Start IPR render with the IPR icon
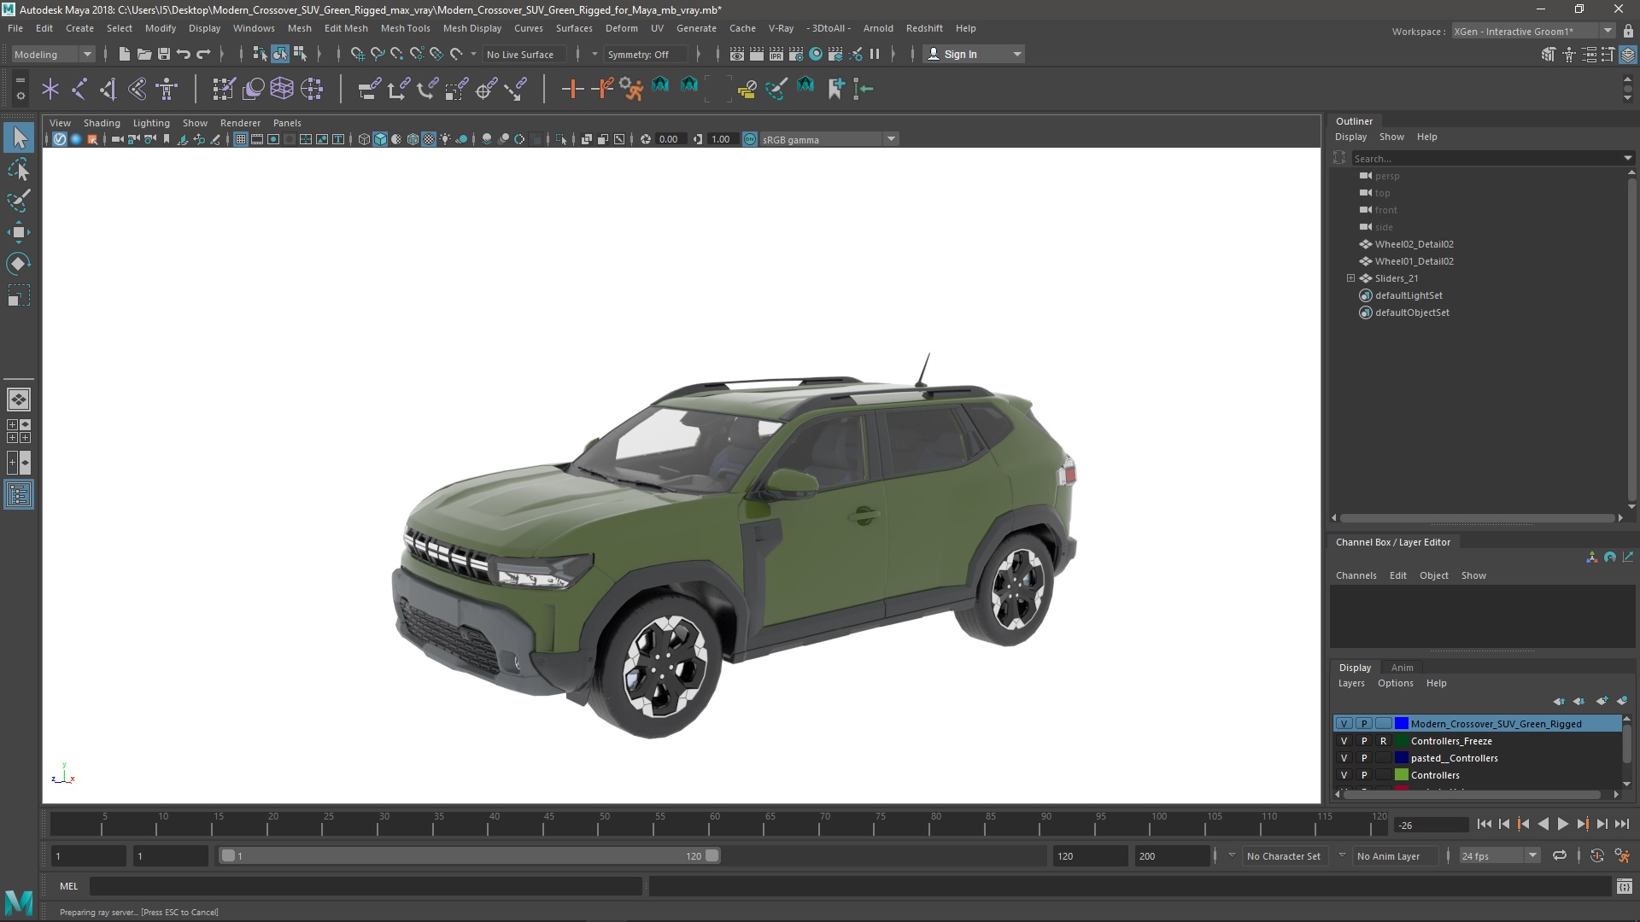The height and width of the screenshot is (922, 1640). point(776,54)
